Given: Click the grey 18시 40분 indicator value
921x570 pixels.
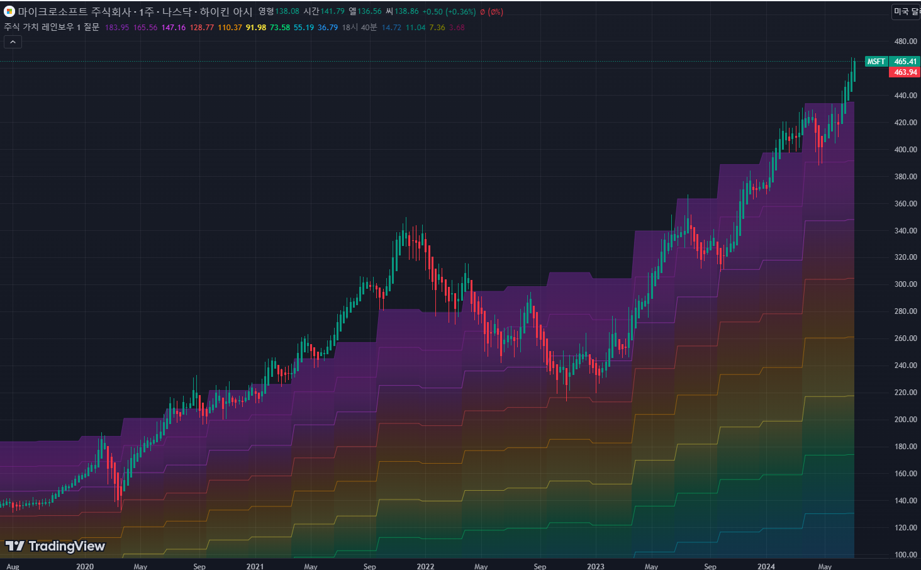Looking at the screenshot, I should tap(360, 27).
